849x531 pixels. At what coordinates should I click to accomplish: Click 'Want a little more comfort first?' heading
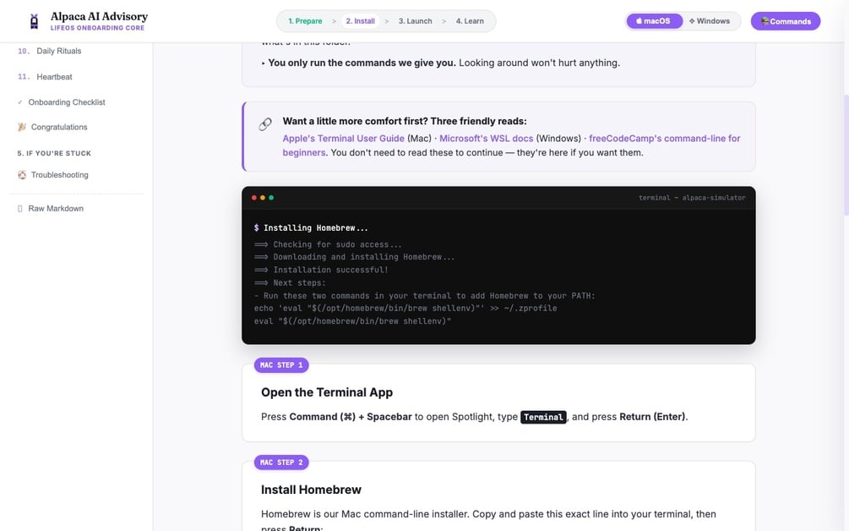405,122
